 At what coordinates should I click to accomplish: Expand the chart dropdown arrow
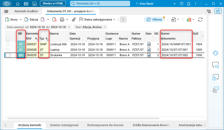point(193,19)
